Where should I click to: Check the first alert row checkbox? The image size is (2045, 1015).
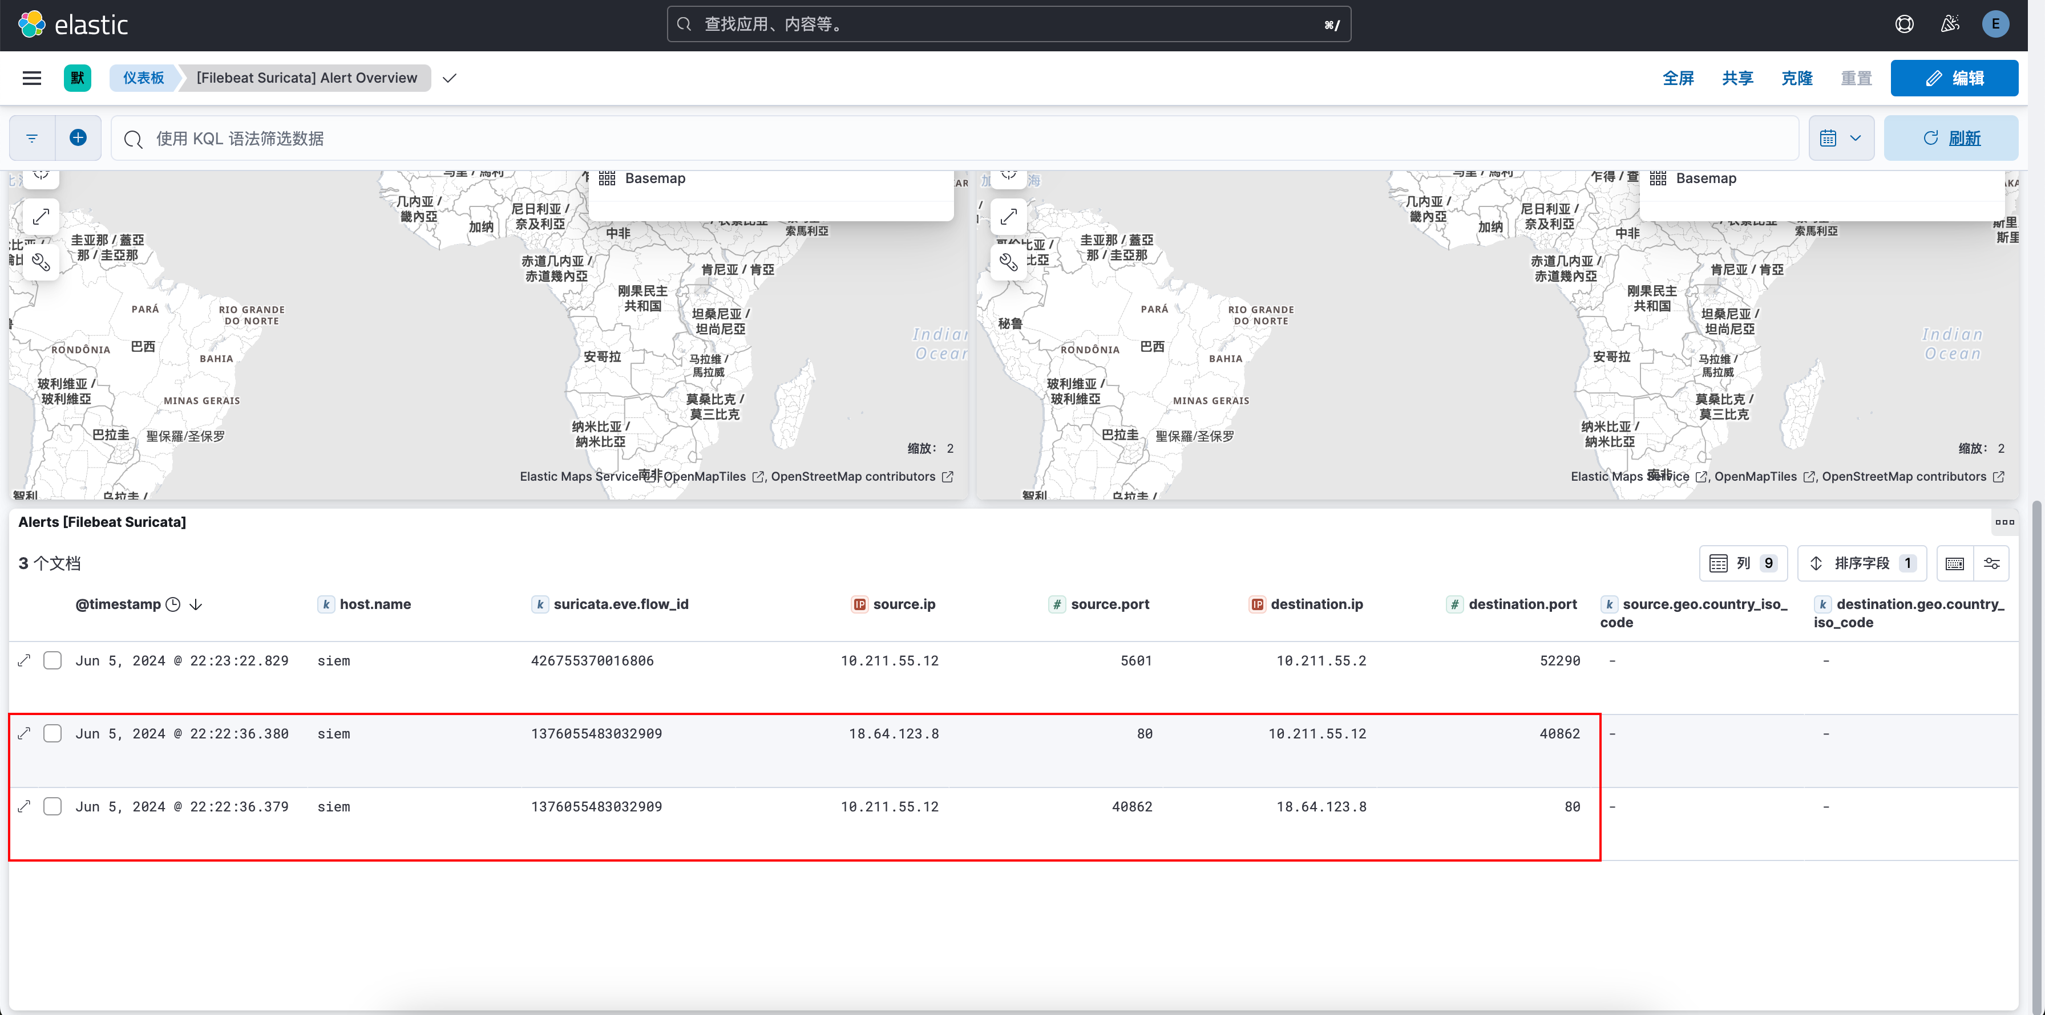coord(52,660)
